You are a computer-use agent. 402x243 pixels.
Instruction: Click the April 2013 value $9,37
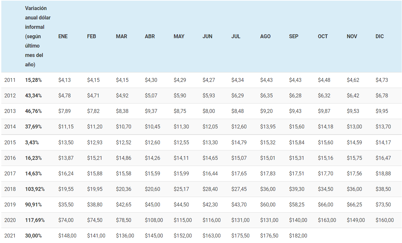151,111
